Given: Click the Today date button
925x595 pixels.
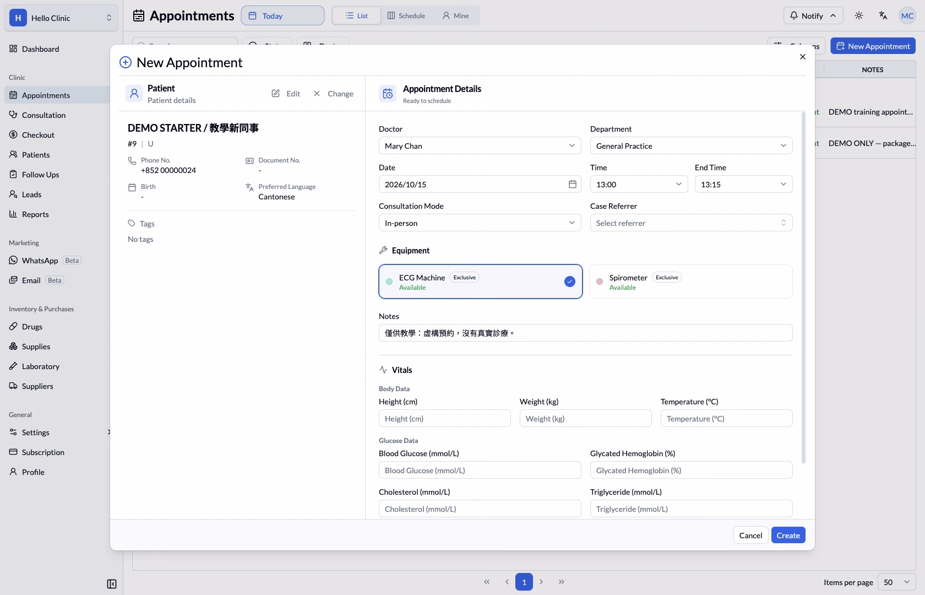Looking at the screenshot, I should click(x=282, y=15).
